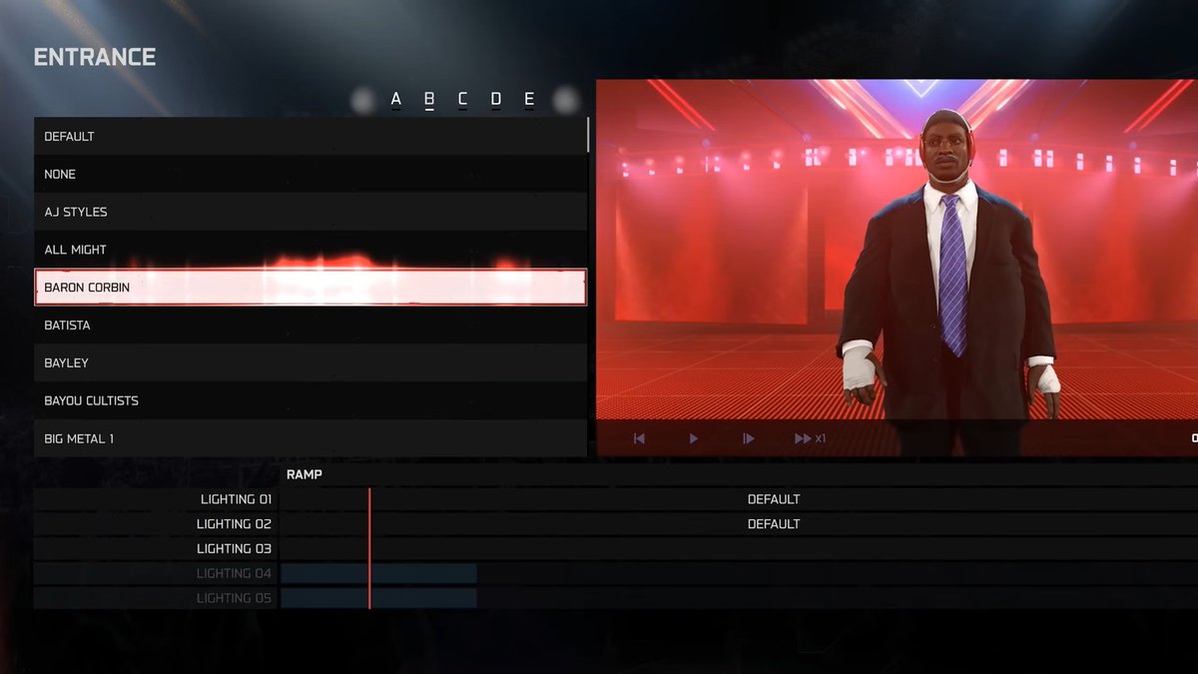Click the blue LIGHTING 05 timeline block
Screen dimensions: 1198x674
coord(378,597)
